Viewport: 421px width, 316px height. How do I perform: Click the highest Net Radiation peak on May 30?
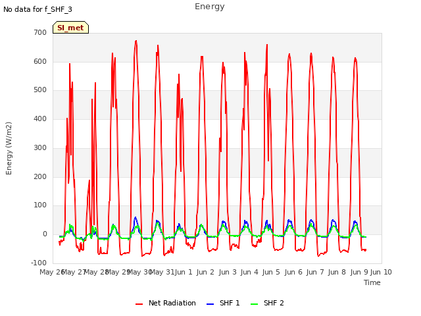coord(136,41)
